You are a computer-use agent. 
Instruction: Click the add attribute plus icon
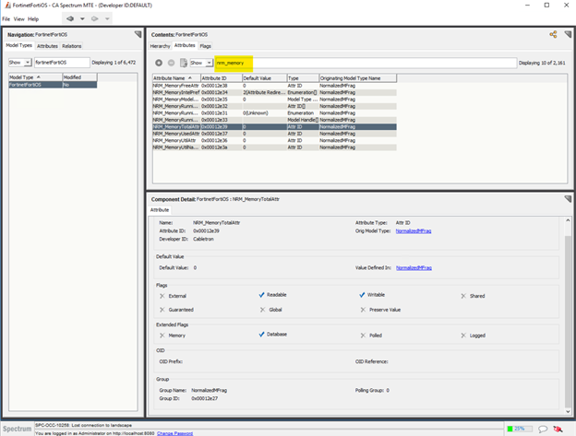(159, 63)
